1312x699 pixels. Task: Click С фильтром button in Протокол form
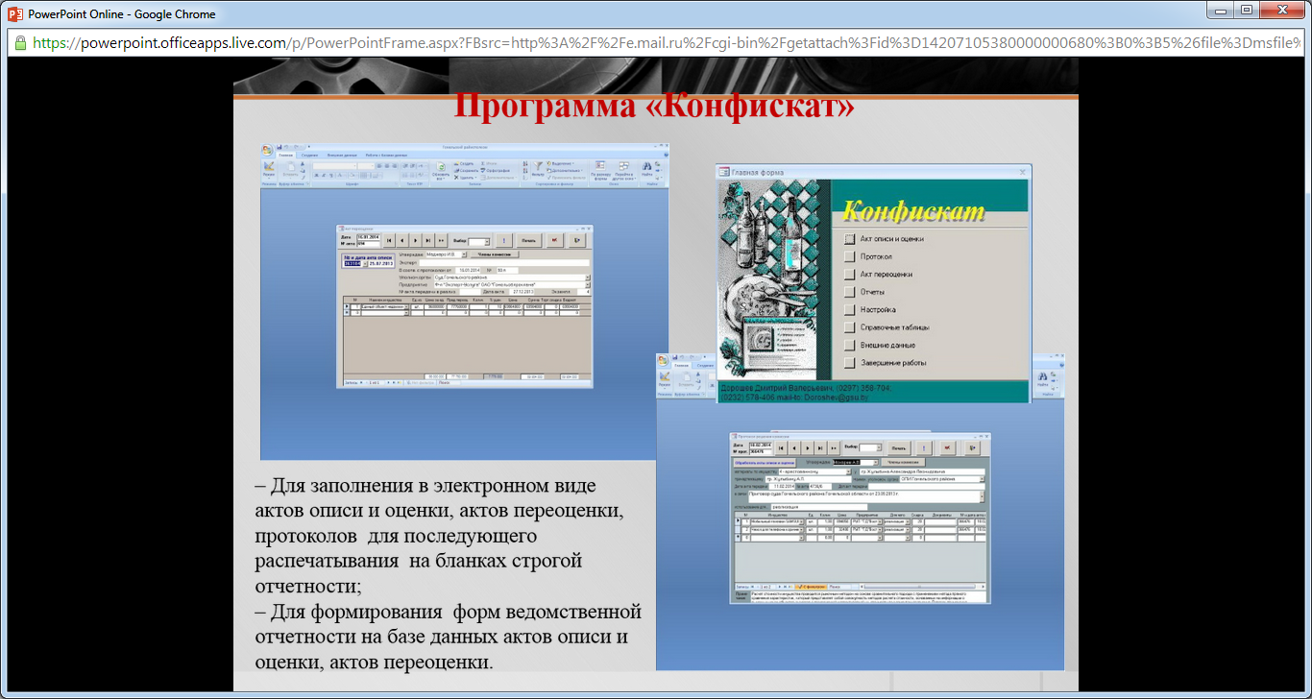pos(812,586)
